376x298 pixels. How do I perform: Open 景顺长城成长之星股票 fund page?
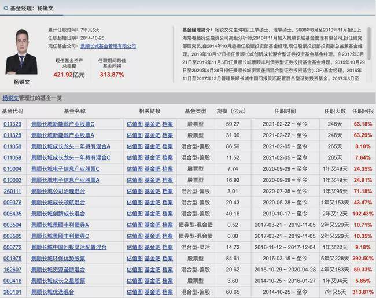click(x=58, y=281)
